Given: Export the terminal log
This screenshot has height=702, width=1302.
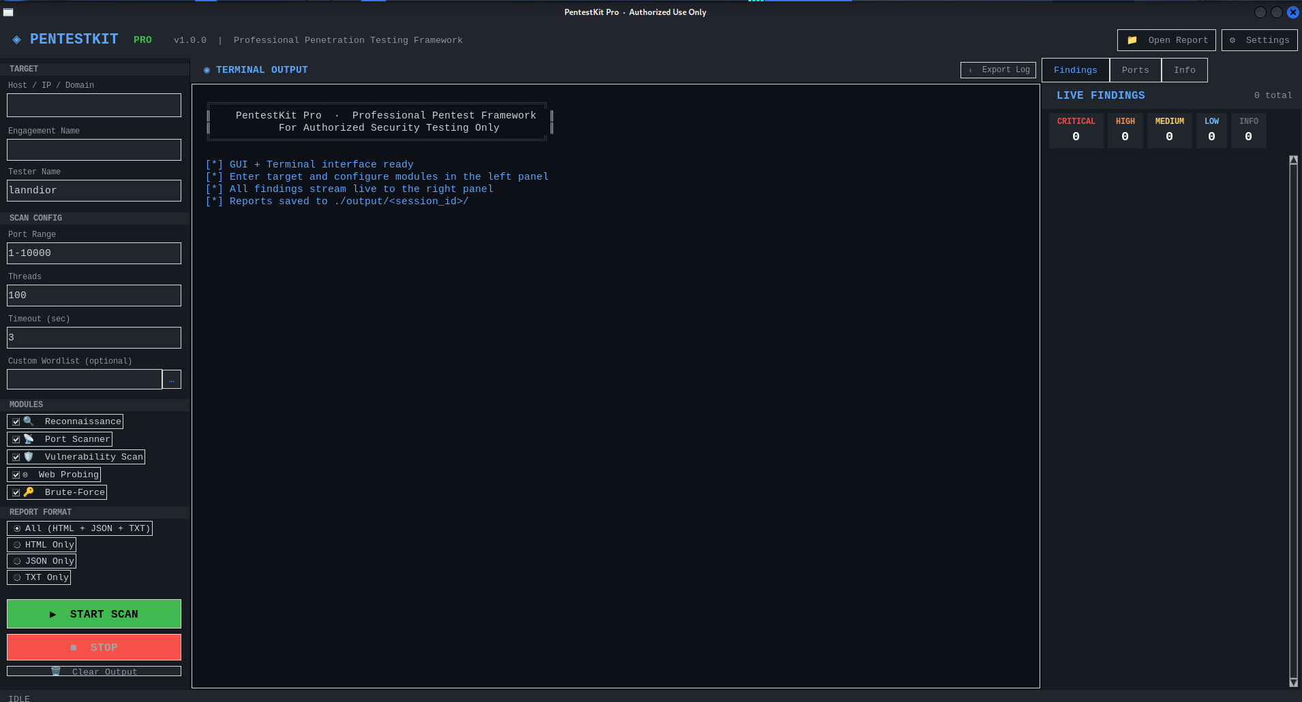Looking at the screenshot, I should (998, 70).
